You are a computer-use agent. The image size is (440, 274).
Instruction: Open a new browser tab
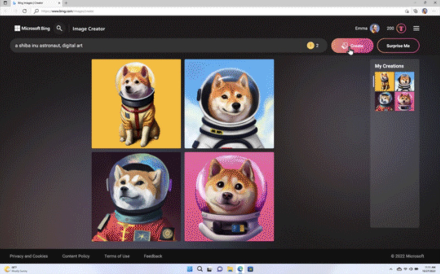[x=66, y=3]
